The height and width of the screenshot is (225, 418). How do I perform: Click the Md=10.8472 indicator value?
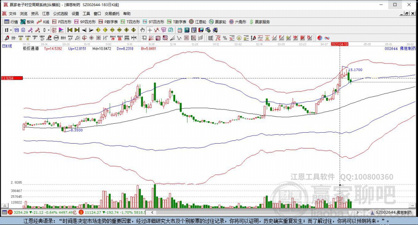pyautogui.click(x=102, y=48)
